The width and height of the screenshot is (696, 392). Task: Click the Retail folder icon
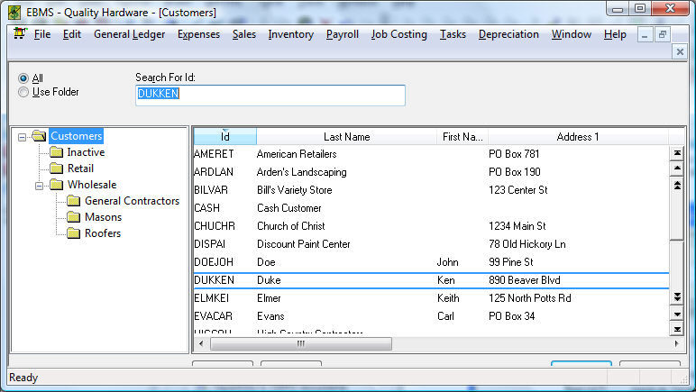tap(56, 169)
